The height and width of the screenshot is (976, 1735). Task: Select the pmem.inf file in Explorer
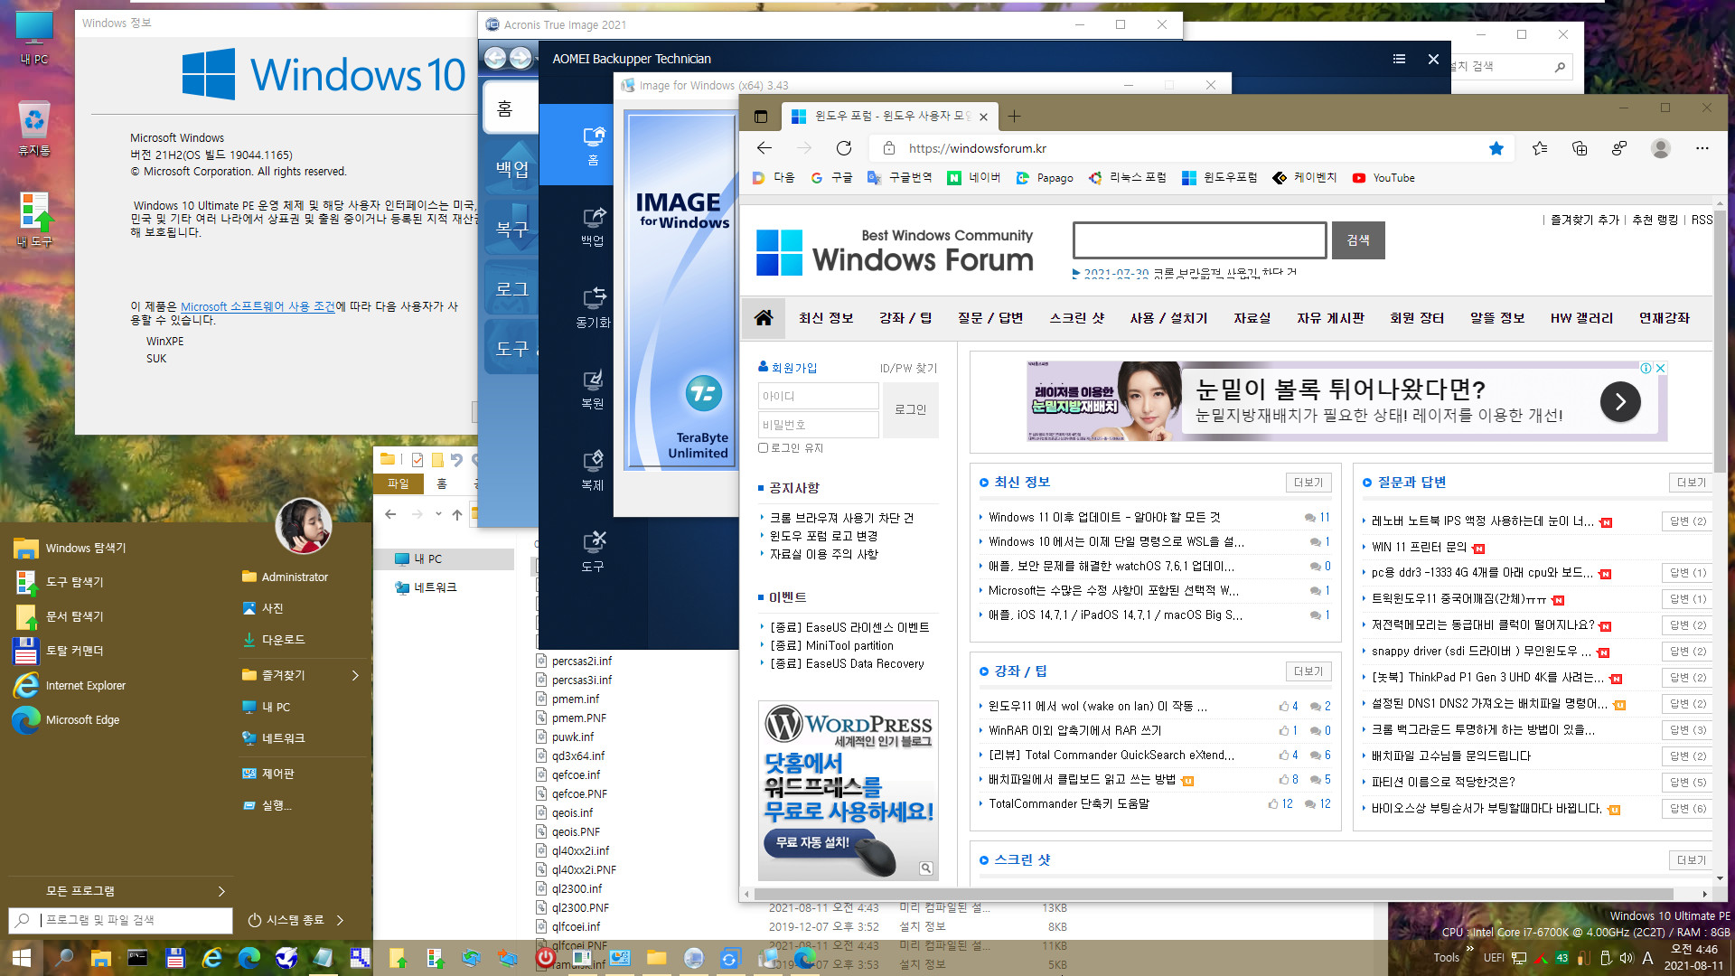pos(576,699)
